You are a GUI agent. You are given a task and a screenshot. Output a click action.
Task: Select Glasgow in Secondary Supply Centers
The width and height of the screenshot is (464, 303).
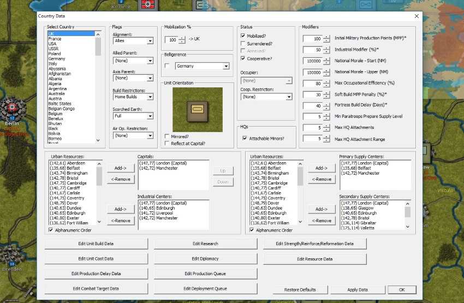point(357,208)
